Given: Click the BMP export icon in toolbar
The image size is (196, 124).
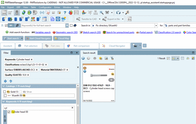Looking at the screenshot, I should (4, 12).
